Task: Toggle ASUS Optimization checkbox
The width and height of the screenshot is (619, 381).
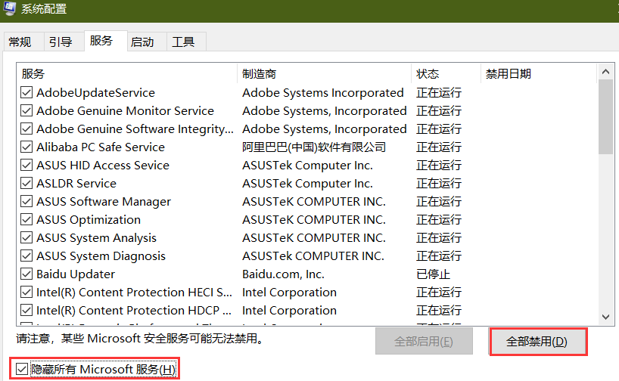Action: pyautogui.click(x=26, y=220)
